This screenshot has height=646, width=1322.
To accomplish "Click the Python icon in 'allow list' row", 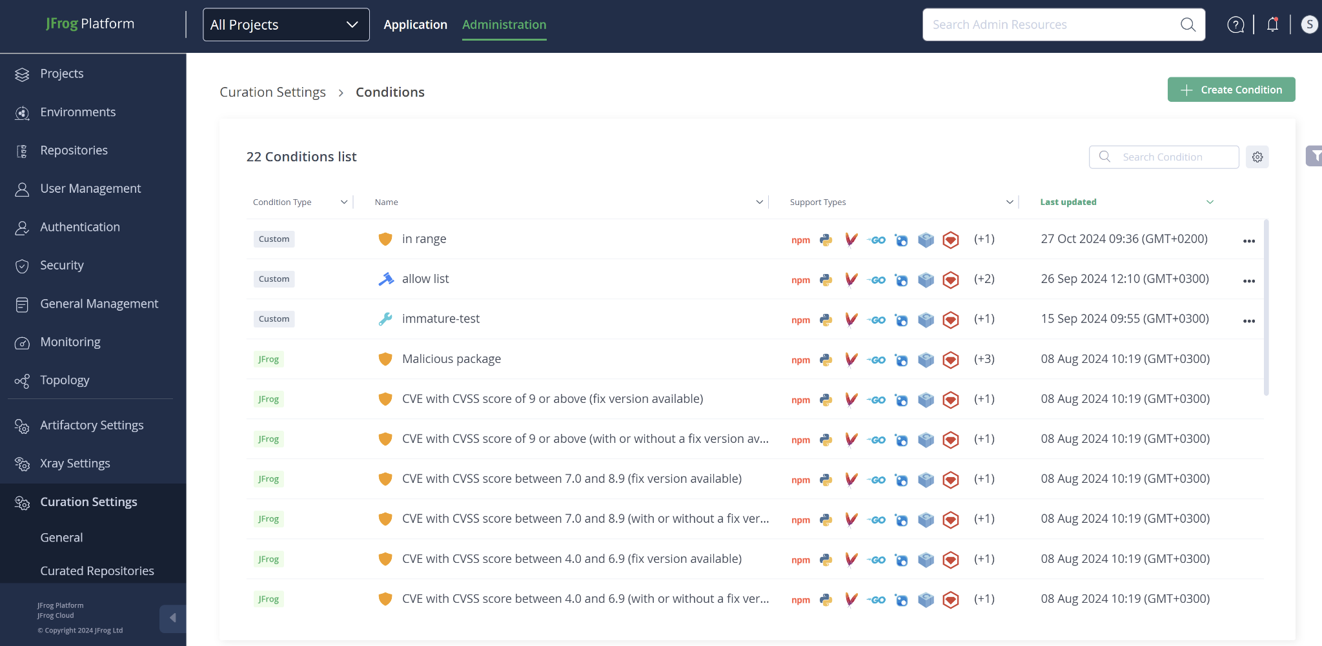I will (x=826, y=280).
